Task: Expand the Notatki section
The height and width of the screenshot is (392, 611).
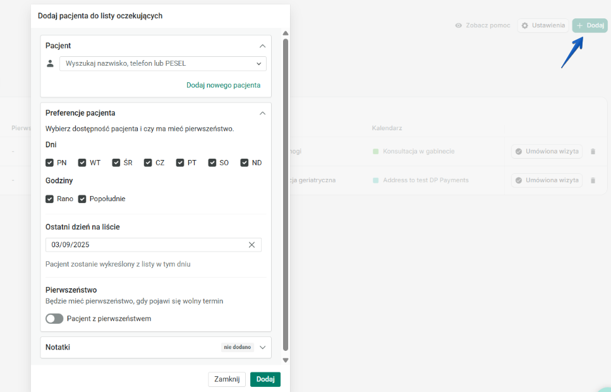Action: [x=263, y=347]
